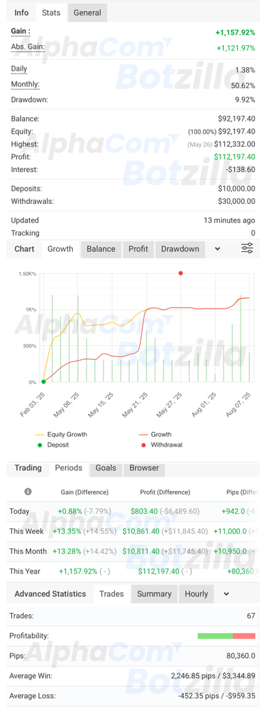The image size is (260, 708).
Task: Show the Drawdown chart tab
Action: (180, 249)
